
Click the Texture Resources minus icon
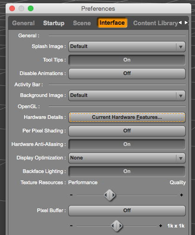point(71,195)
